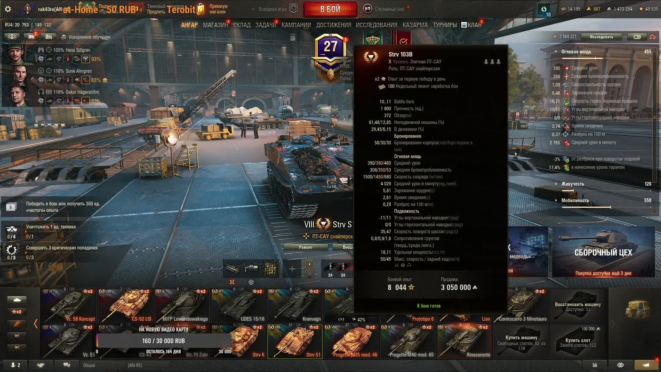Click the Исследовать research button
661x372 pixels.
pyautogui.click(x=601, y=37)
